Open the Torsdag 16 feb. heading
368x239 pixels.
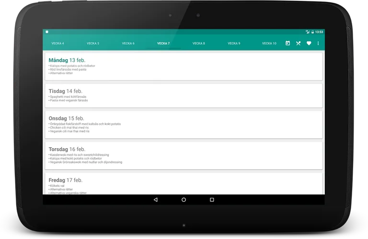click(x=67, y=149)
